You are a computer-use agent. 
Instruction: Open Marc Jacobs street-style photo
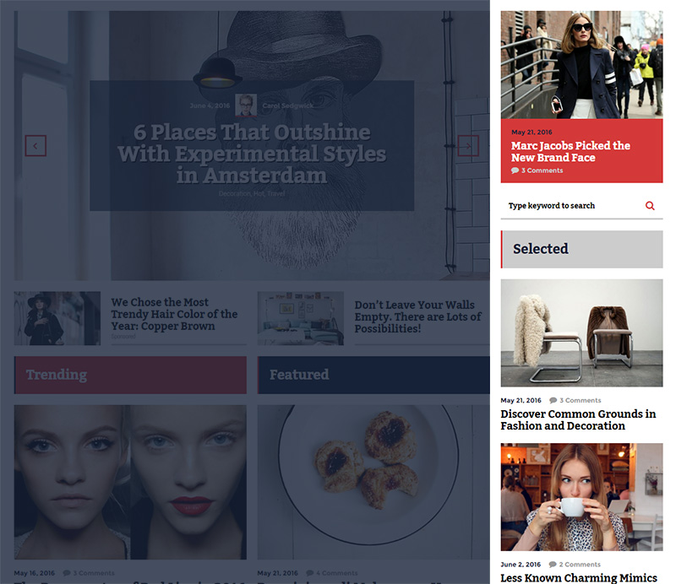[581, 65]
